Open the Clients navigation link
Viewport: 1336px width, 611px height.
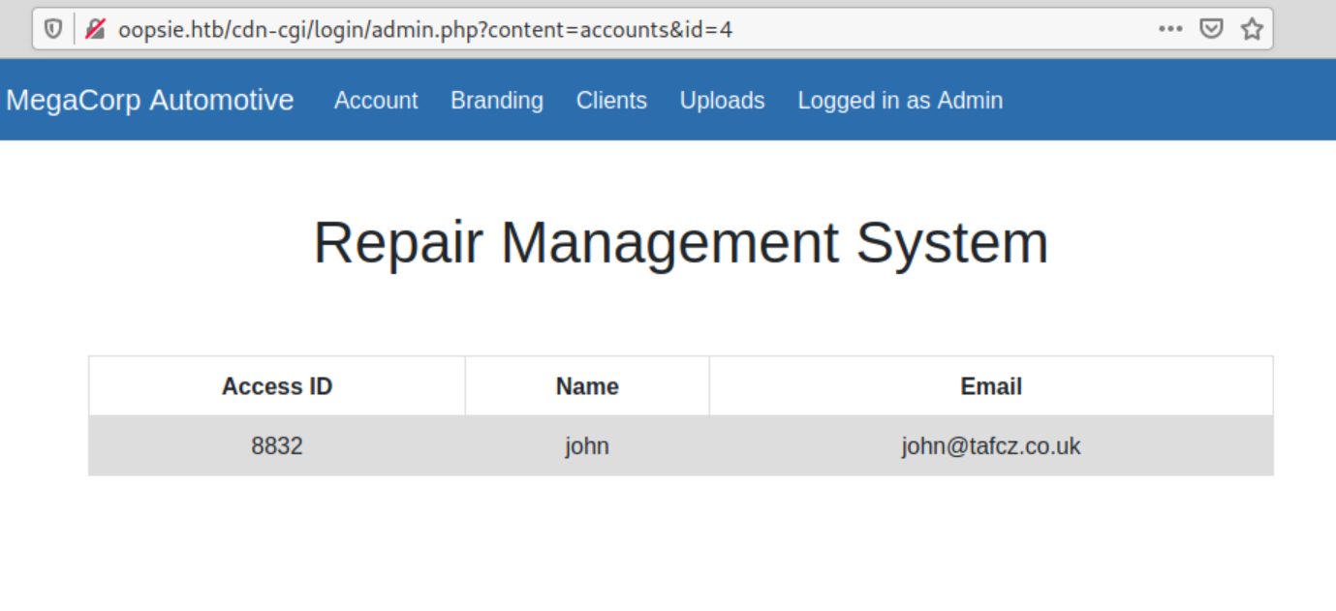[x=611, y=101]
